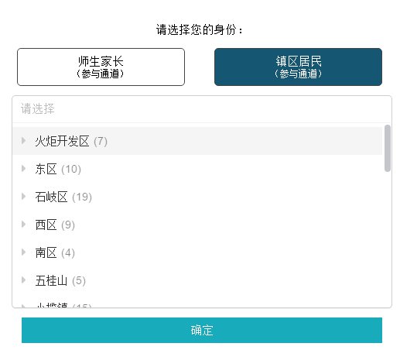Expand the 西区 triangle arrow

coord(23,225)
